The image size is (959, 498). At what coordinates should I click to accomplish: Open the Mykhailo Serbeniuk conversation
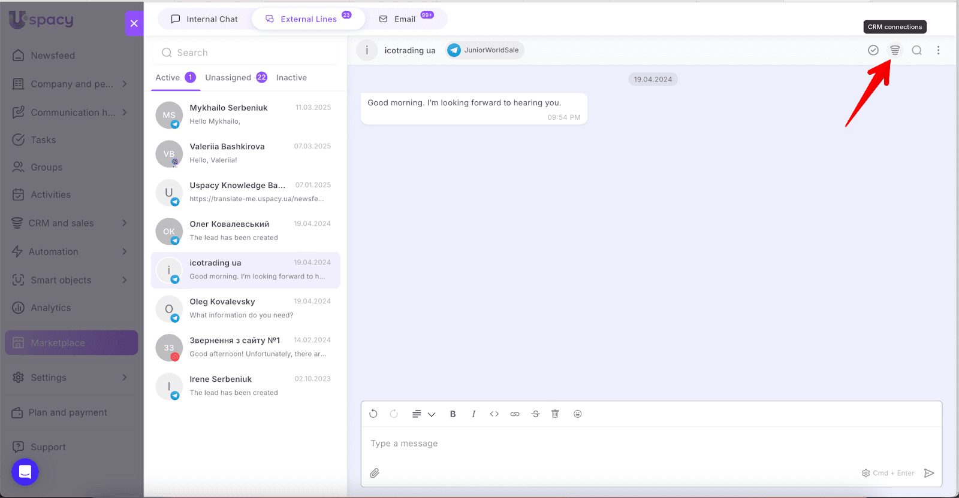click(x=246, y=114)
